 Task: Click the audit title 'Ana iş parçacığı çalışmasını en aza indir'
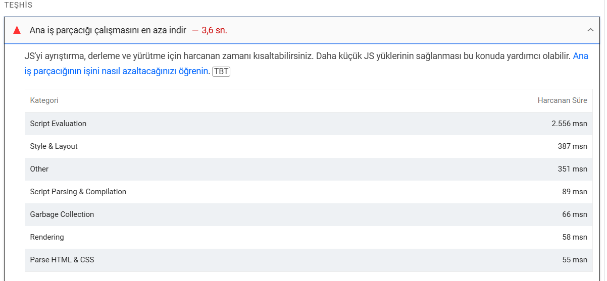tap(108, 30)
